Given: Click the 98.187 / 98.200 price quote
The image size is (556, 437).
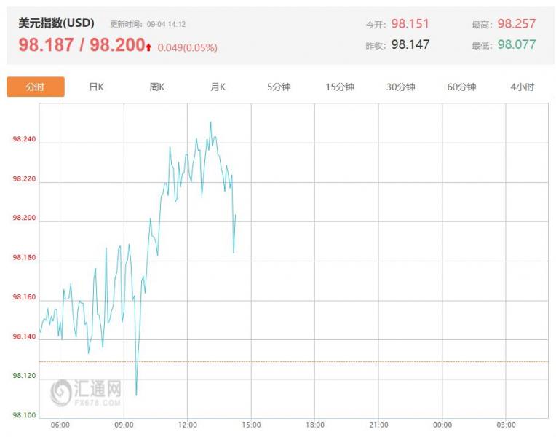Looking at the screenshot, I should pos(82,45).
